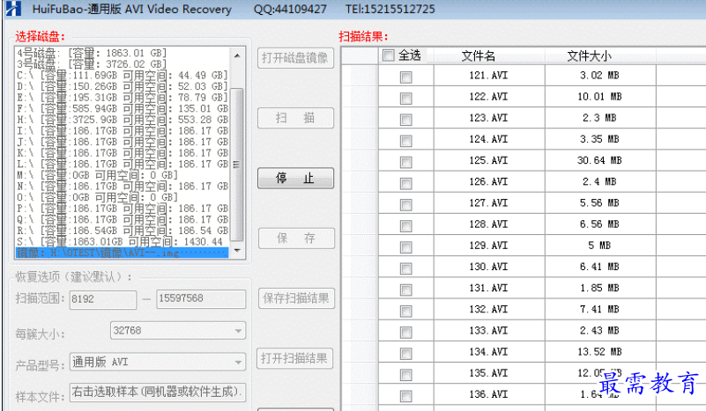Check the box for 124.AVI
Viewport: 706px width, 411px height.
coord(405,141)
